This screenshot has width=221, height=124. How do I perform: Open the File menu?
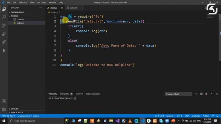8,2
